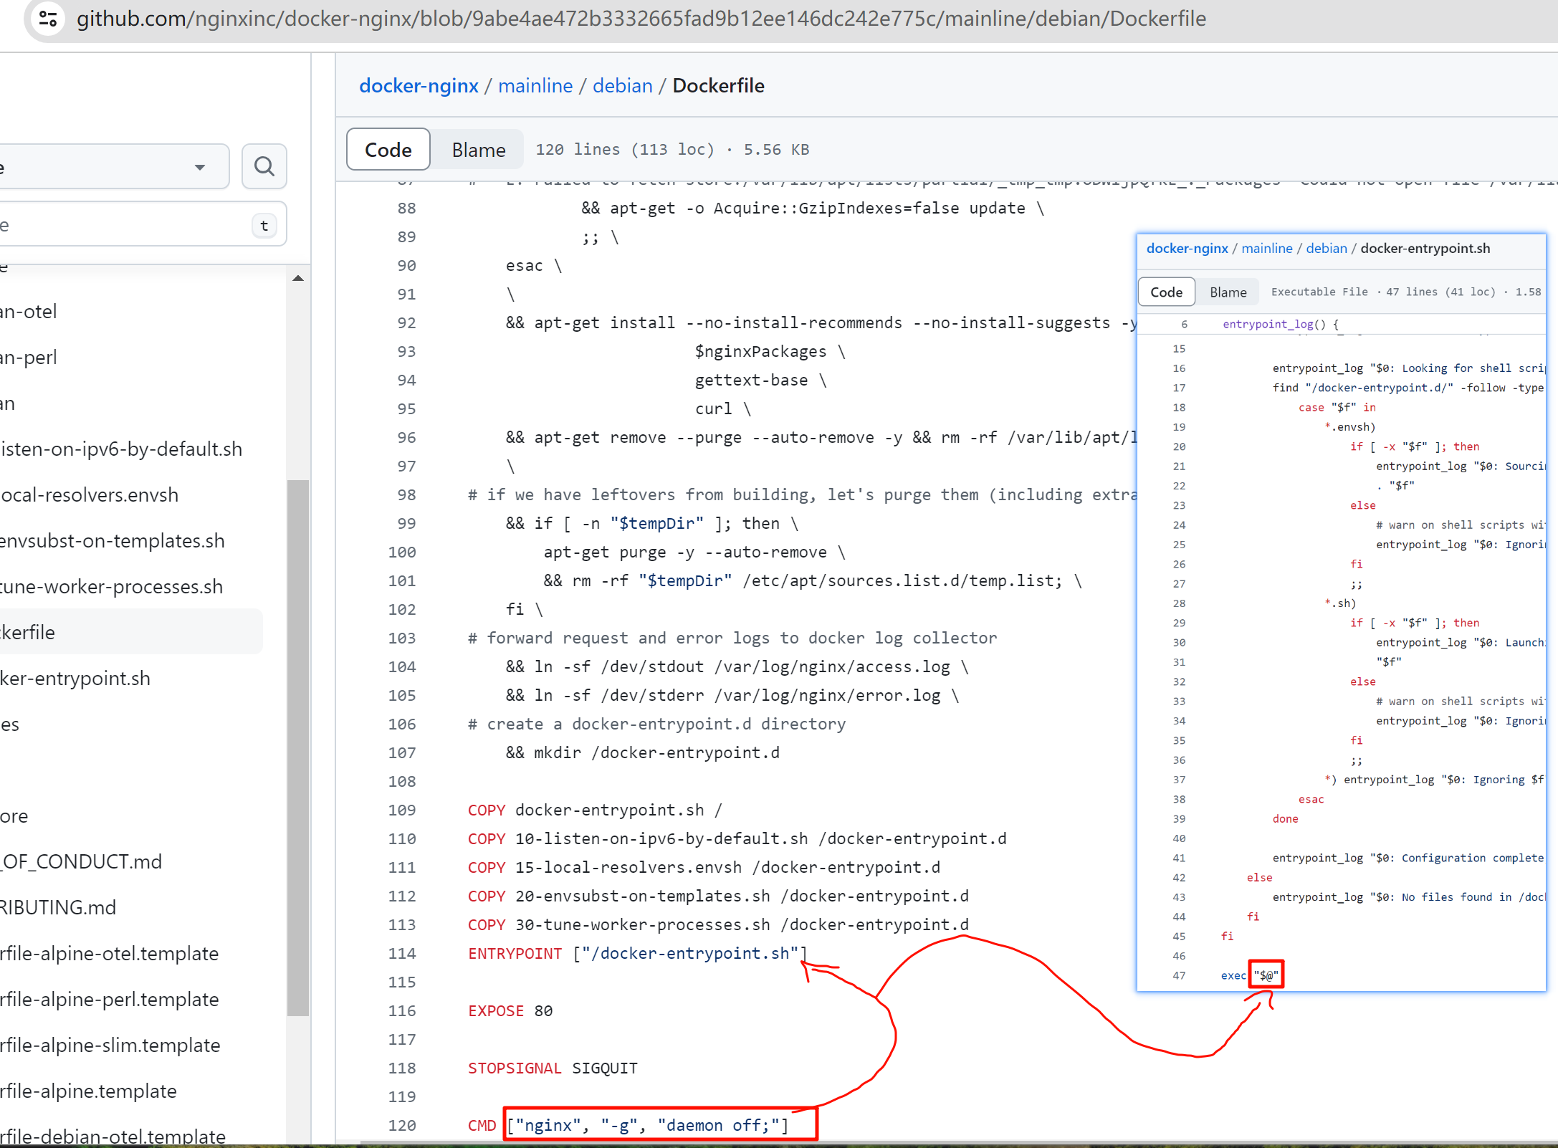The width and height of the screenshot is (1558, 1148).
Task: Click debian link in entrypoint preview breadcrumb
Action: (x=1326, y=249)
